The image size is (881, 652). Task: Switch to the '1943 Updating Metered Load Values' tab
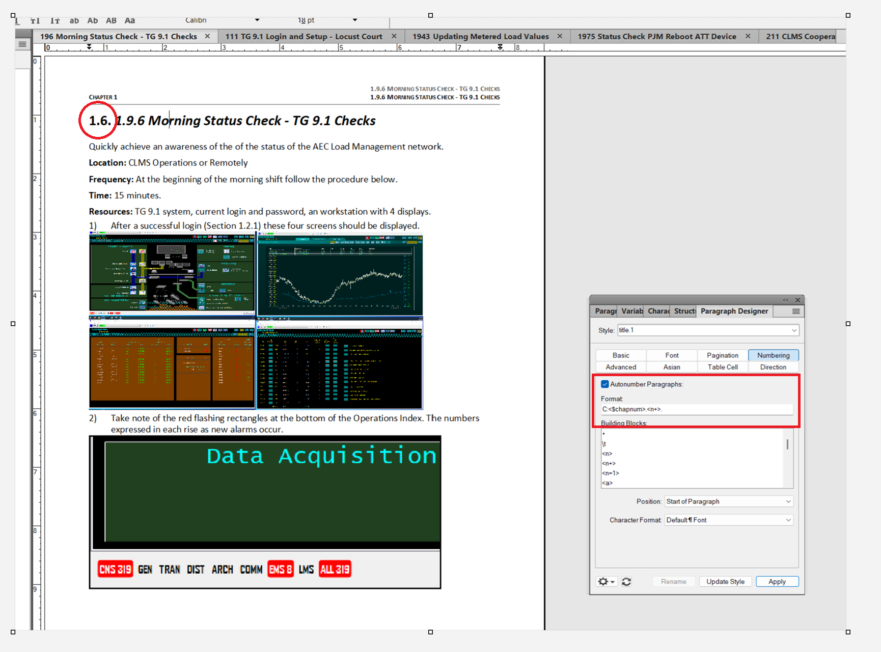pos(481,36)
